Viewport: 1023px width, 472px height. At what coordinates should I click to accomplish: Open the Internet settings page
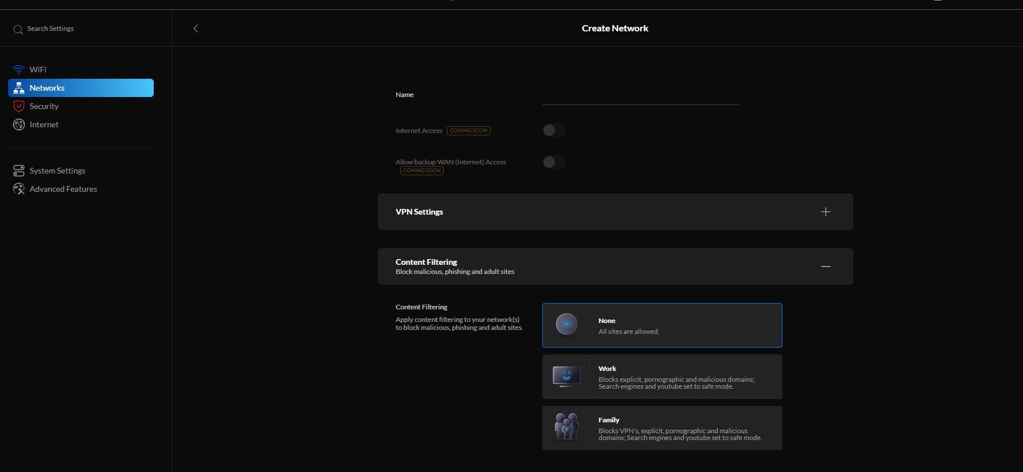coord(44,124)
